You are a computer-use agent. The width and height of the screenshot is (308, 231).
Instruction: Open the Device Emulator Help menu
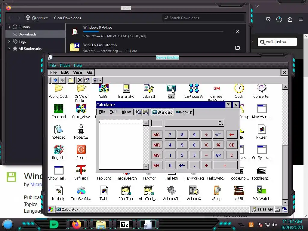[78, 65]
